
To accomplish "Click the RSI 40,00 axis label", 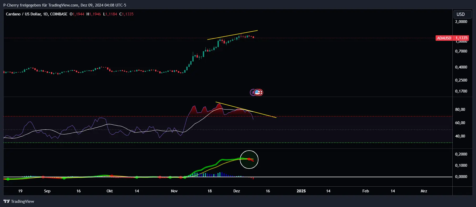I will pyautogui.click(x=460, y=136).
